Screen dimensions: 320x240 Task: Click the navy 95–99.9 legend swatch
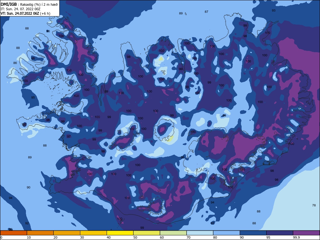pyautogui.click(x=280, y=233)
